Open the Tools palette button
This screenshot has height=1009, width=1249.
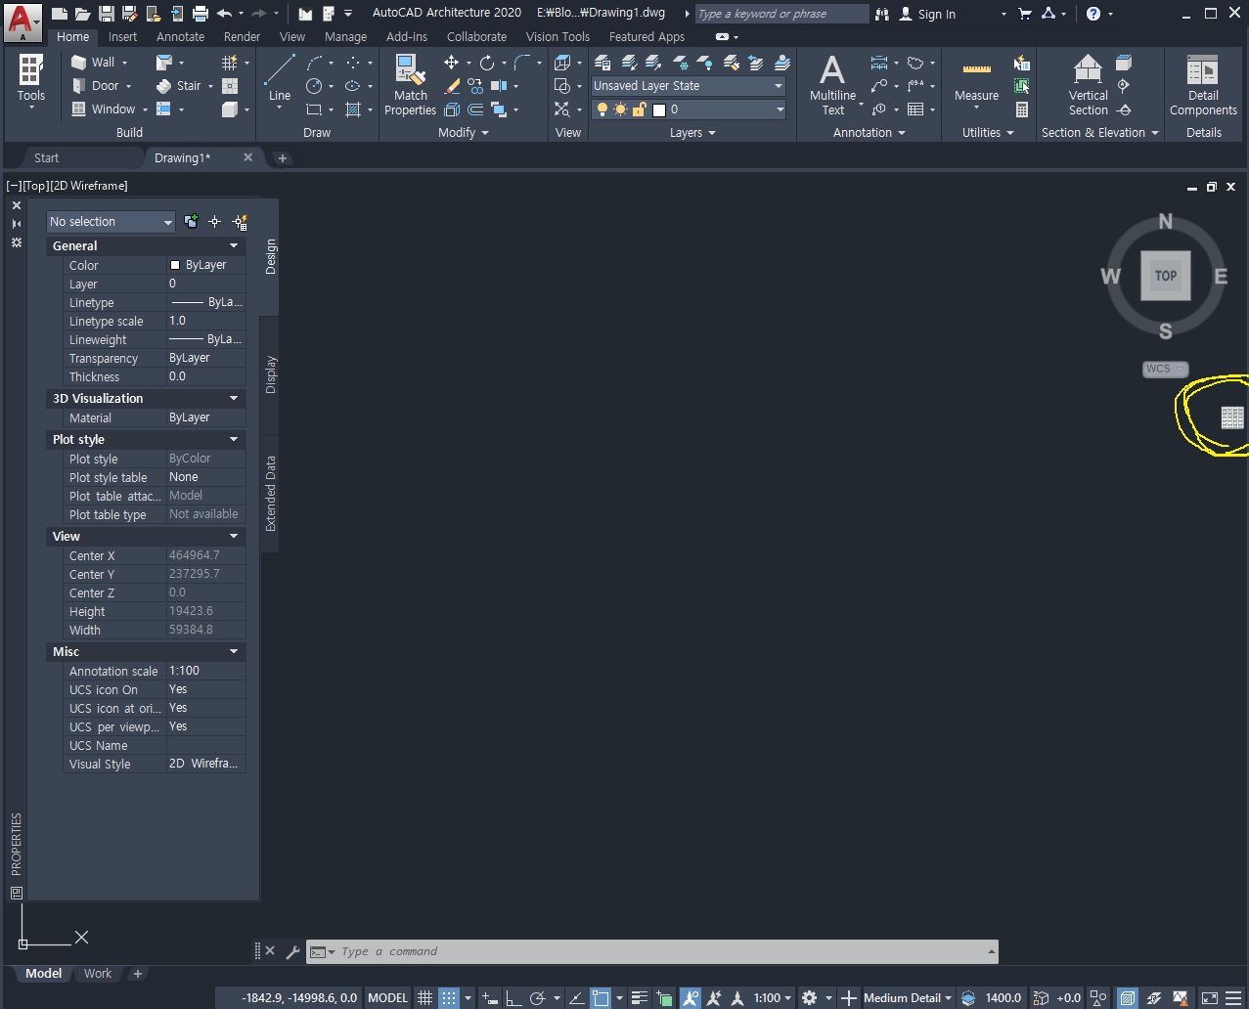[30, 80]
